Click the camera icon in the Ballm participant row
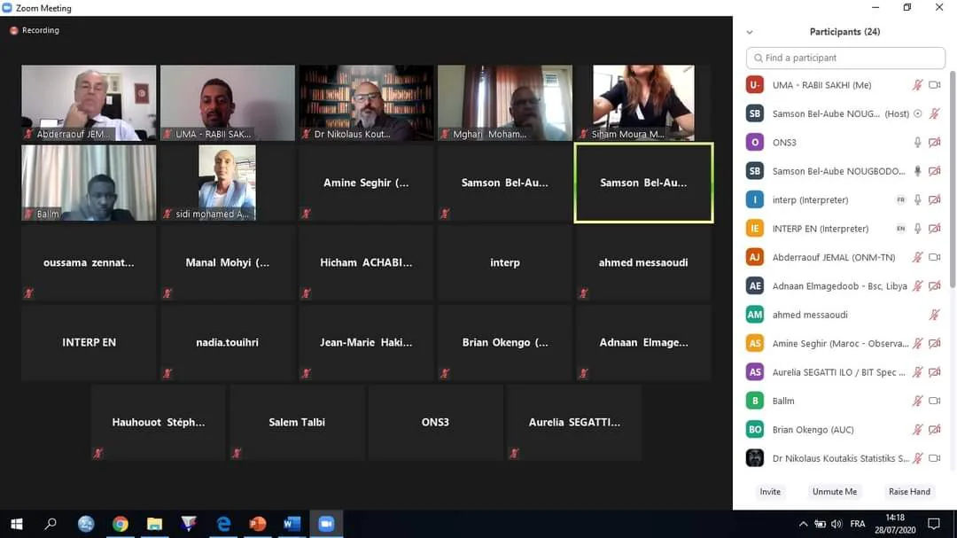Image resolution: width=957 pixels, height=538 pixels. pos(935,401)
